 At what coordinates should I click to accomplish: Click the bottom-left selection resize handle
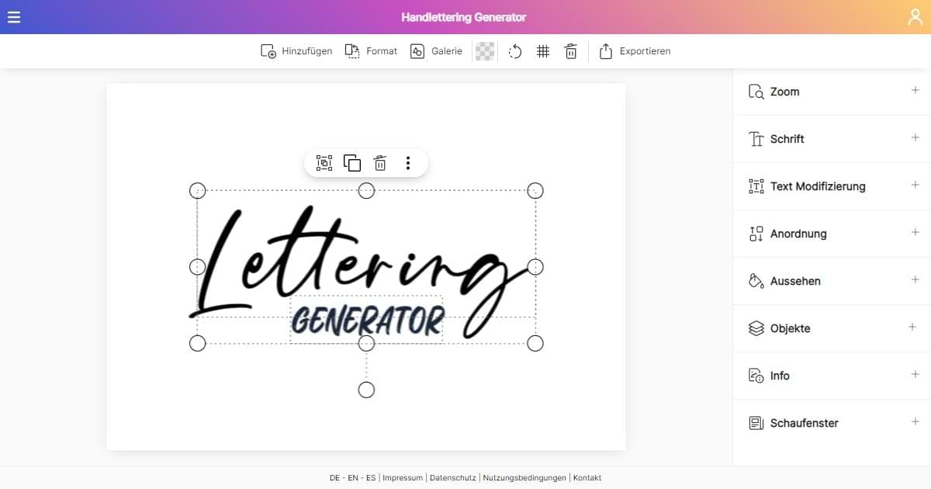click(x=198, y=343)
